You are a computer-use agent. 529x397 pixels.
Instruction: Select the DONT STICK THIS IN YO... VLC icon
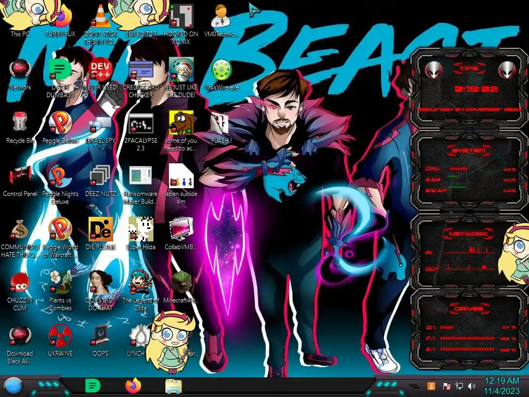[x=101, y=16]
